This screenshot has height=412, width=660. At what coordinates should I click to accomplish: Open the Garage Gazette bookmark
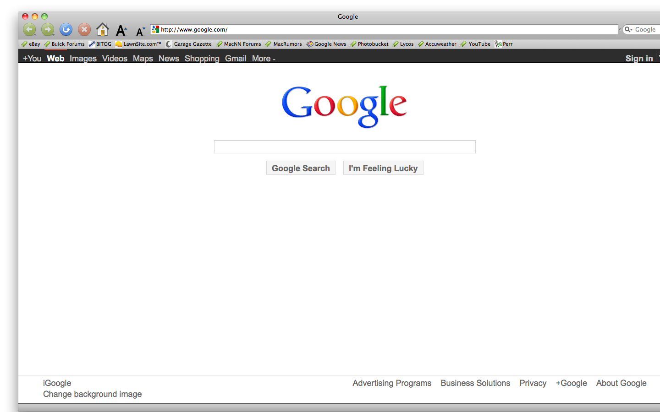click(189, 44)
